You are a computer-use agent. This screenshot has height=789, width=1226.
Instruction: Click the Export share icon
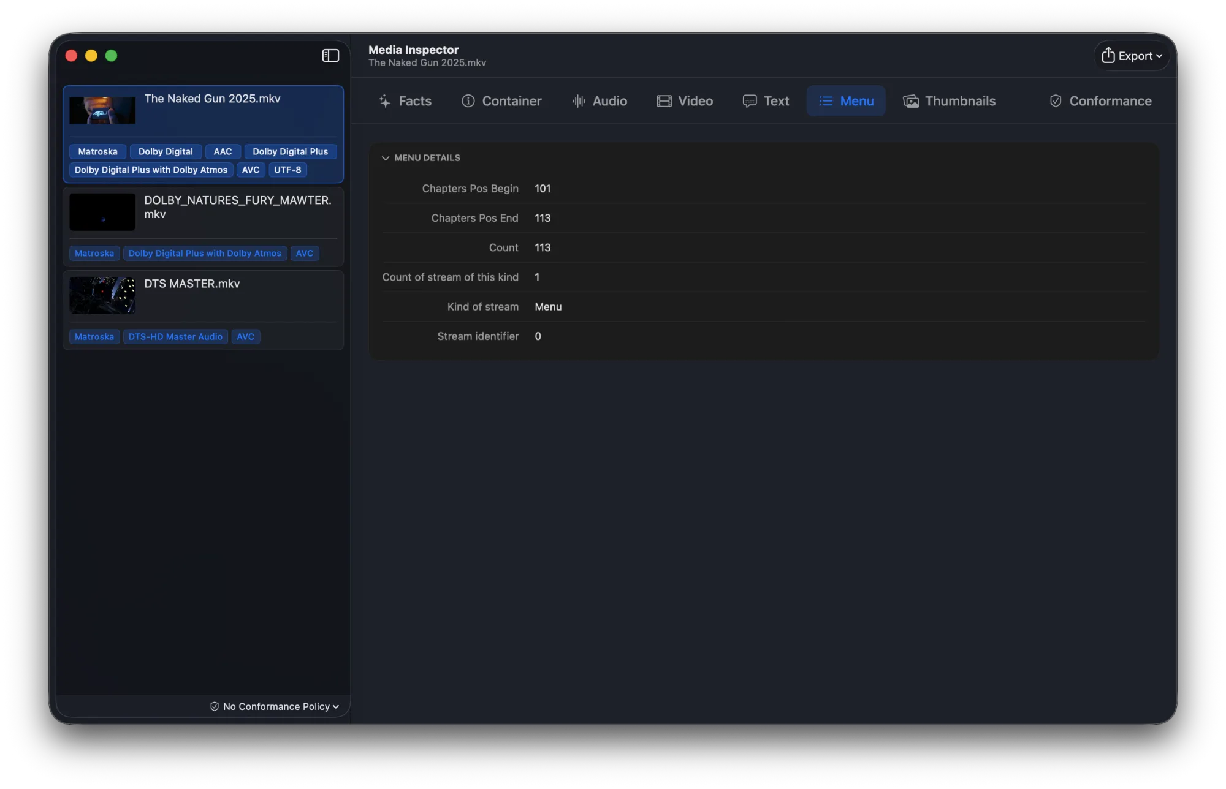point(1108,55)
